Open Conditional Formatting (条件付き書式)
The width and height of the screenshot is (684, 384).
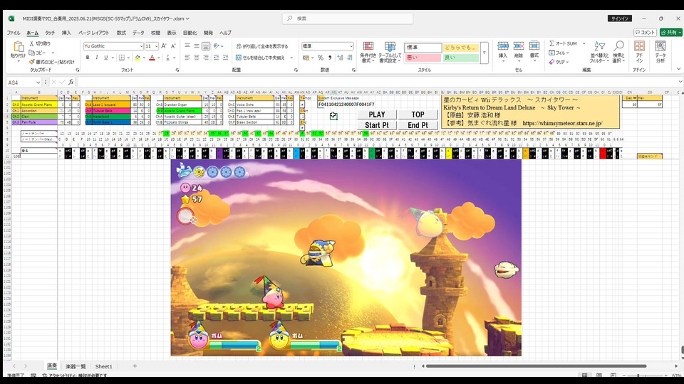point(368,52)
